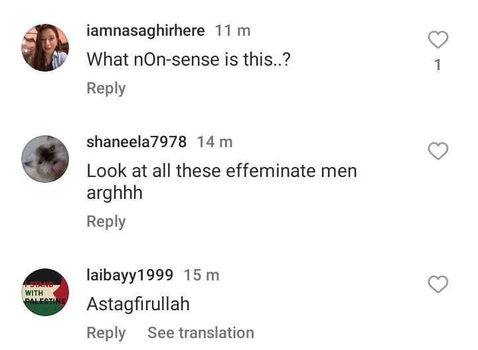The width and height of the screenshot is (478, 350).
Task: Click the 11 m timestamp
Action: coord(232,30)
